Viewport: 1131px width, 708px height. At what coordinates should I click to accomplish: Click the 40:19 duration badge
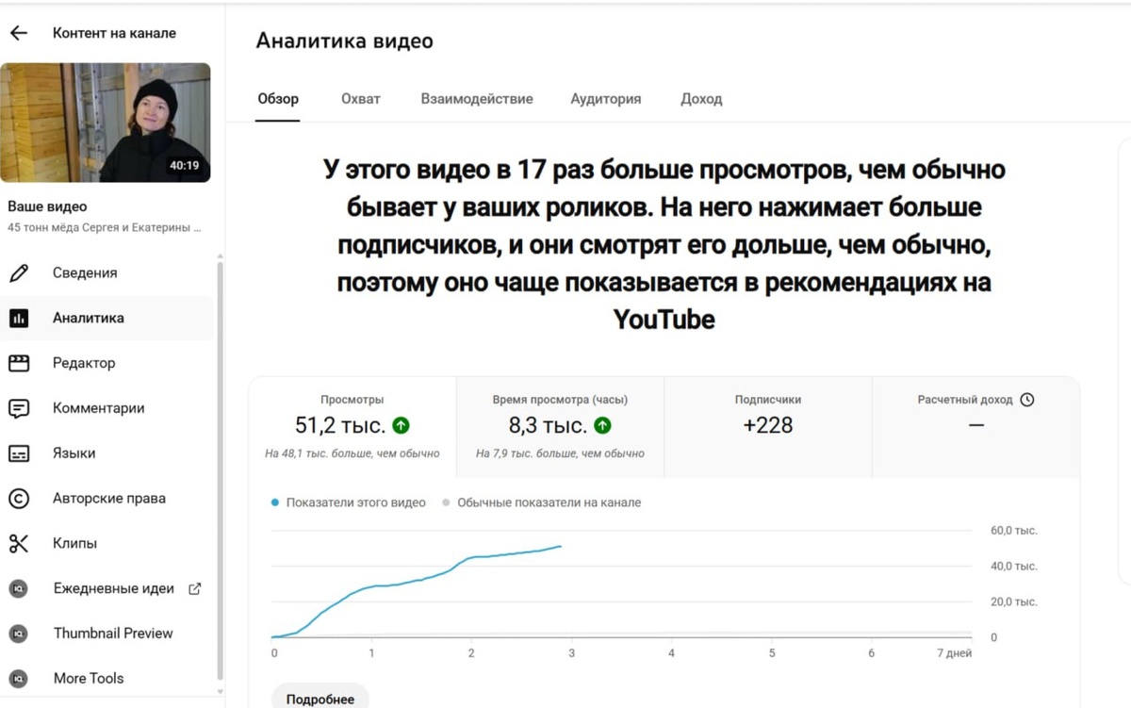(185, 166)
